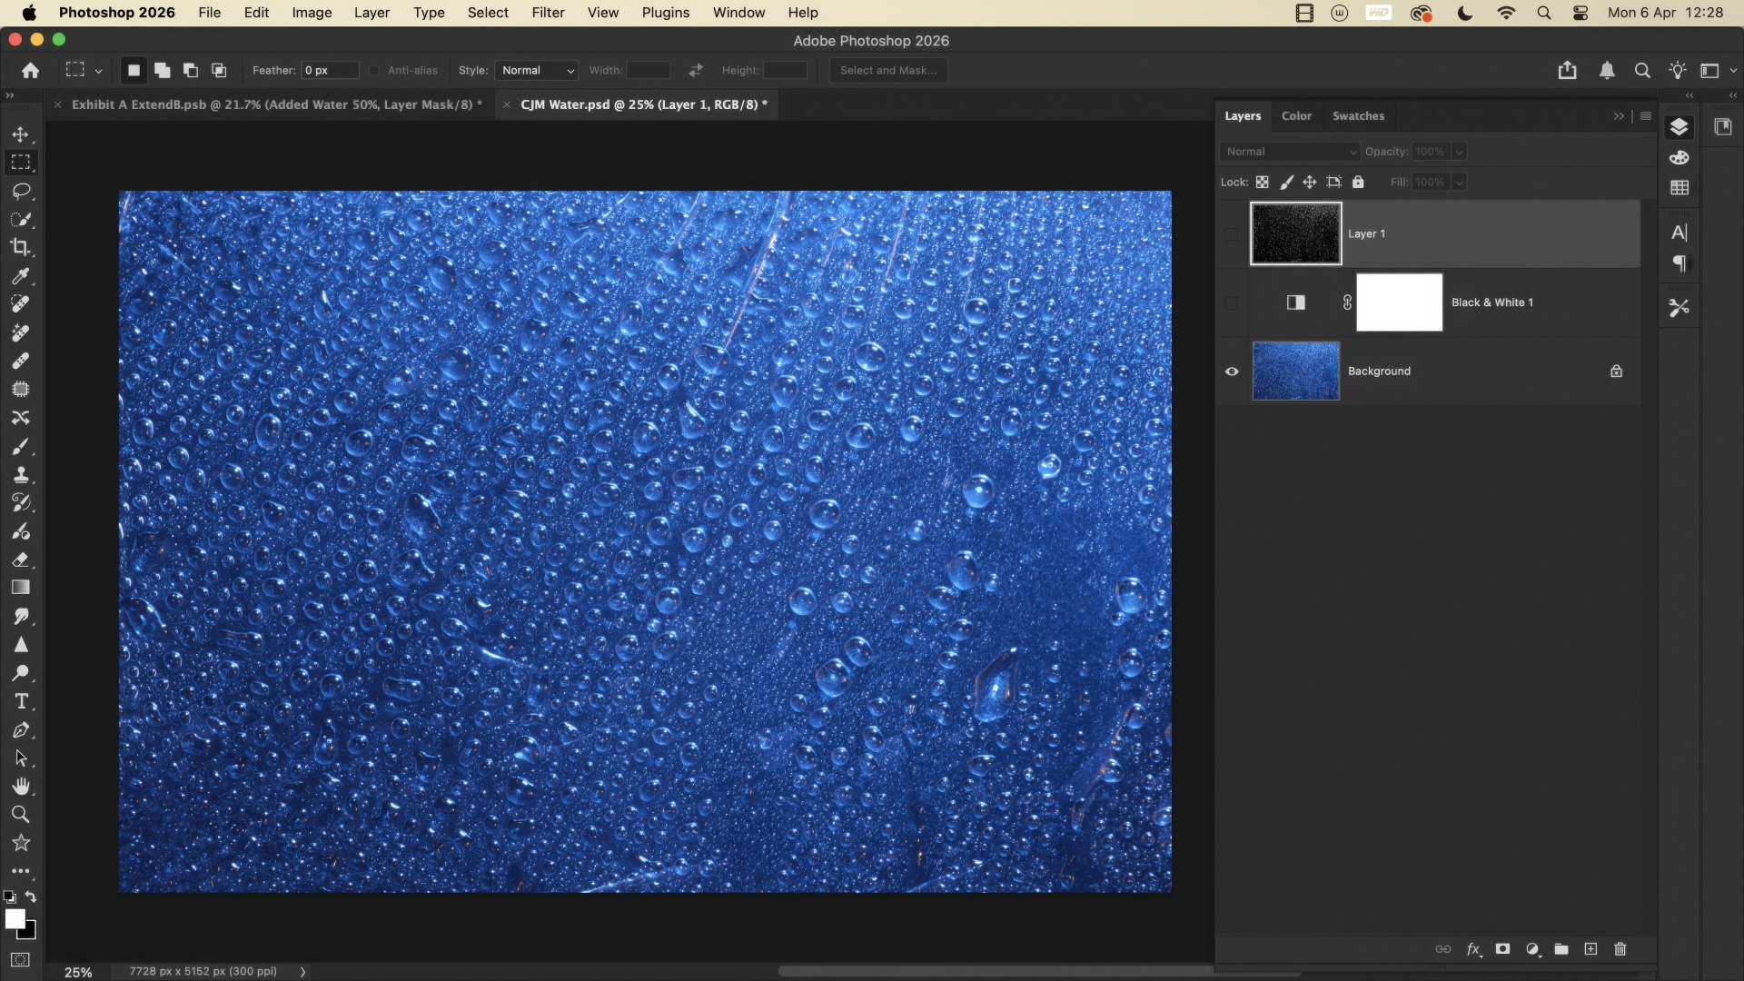Delete layer using the trash icon
Screen dimensions: 1744x981
[1620, 949]
